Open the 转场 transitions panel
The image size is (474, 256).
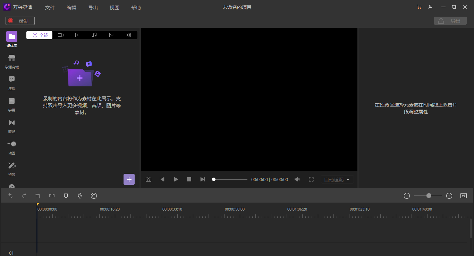[x=12, y=126]
